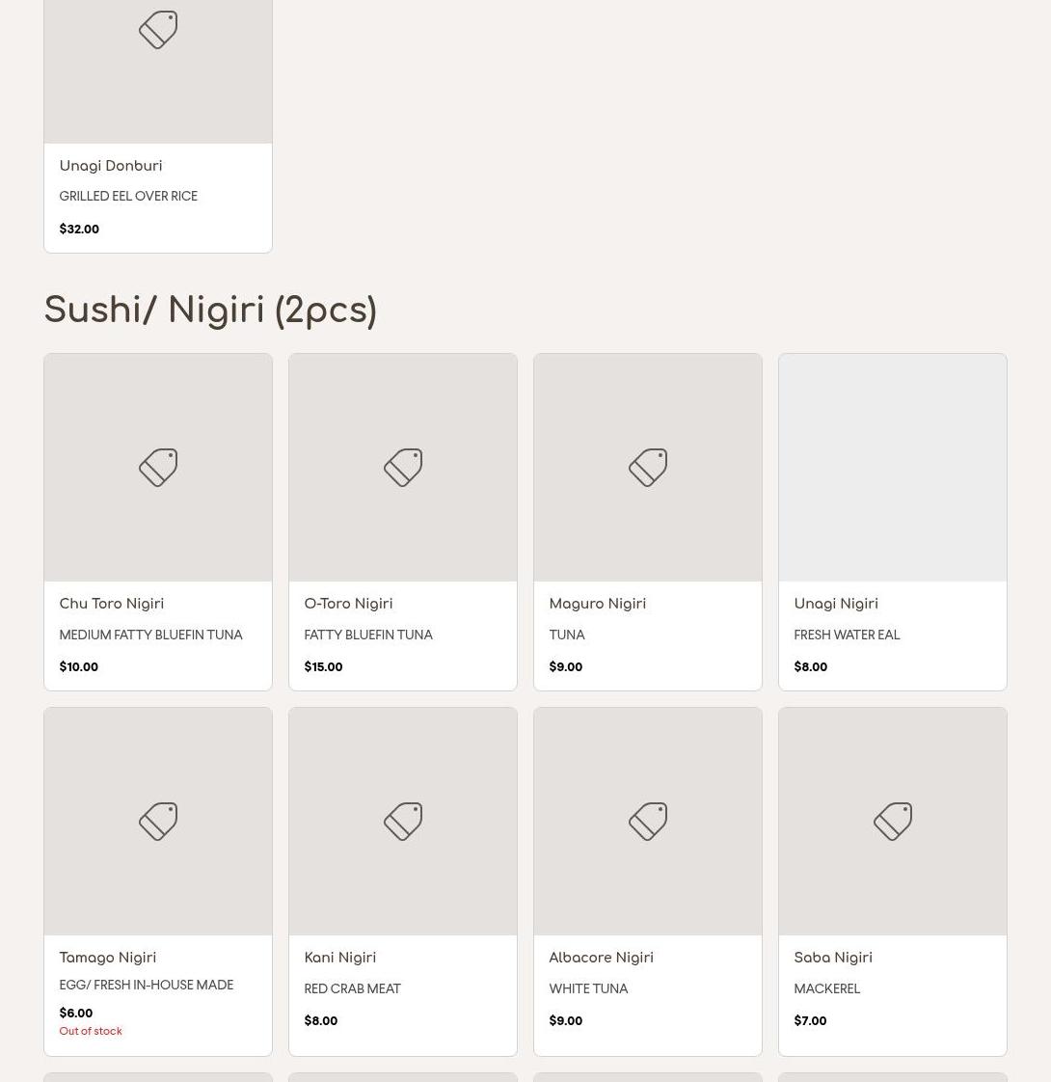The width and height of the screenshot is (1051, 1082).
Task: Open the Unagi Donburi item title
Action: (x=111, y=166)
